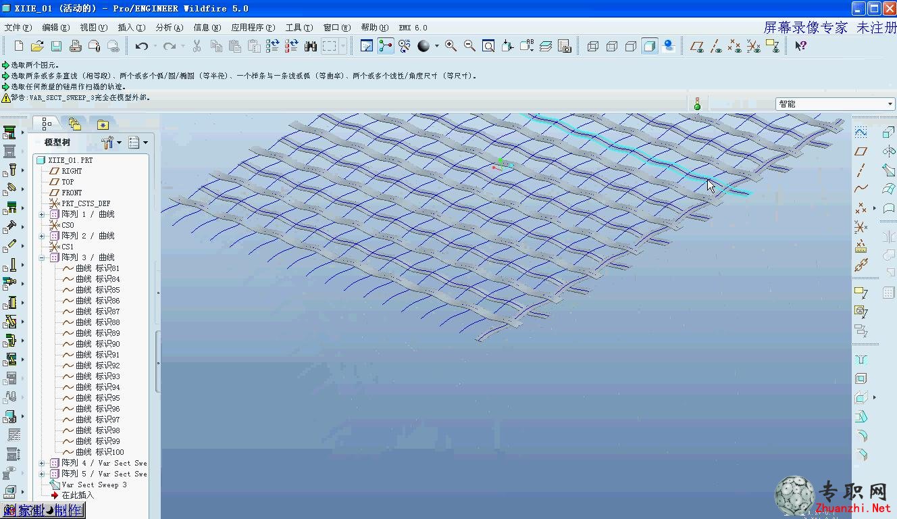This screenshot has height=519, width=897.
Task: Open the Orient mode icon
Action: pyautogui.click(x=405, y=46)
